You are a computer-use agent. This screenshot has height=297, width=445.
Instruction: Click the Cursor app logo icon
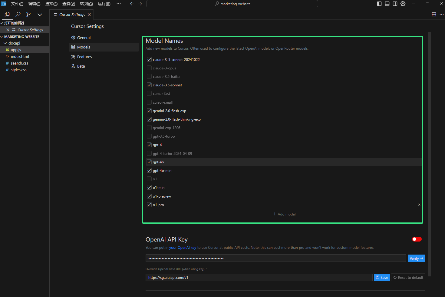tap(4, 4)
